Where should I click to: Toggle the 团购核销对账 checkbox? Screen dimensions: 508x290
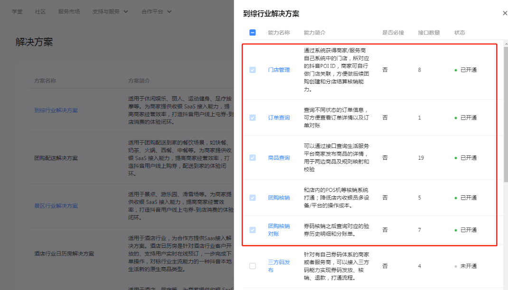pyautogui.click(x=253, y=230)
